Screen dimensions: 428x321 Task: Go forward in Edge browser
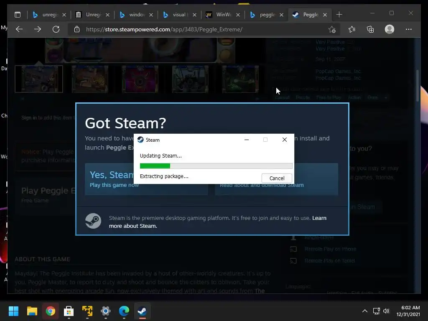tap(37, 29)
